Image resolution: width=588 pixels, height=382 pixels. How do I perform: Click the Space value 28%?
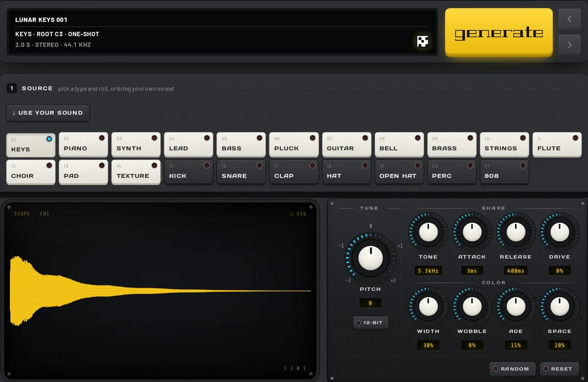point(560,345)
